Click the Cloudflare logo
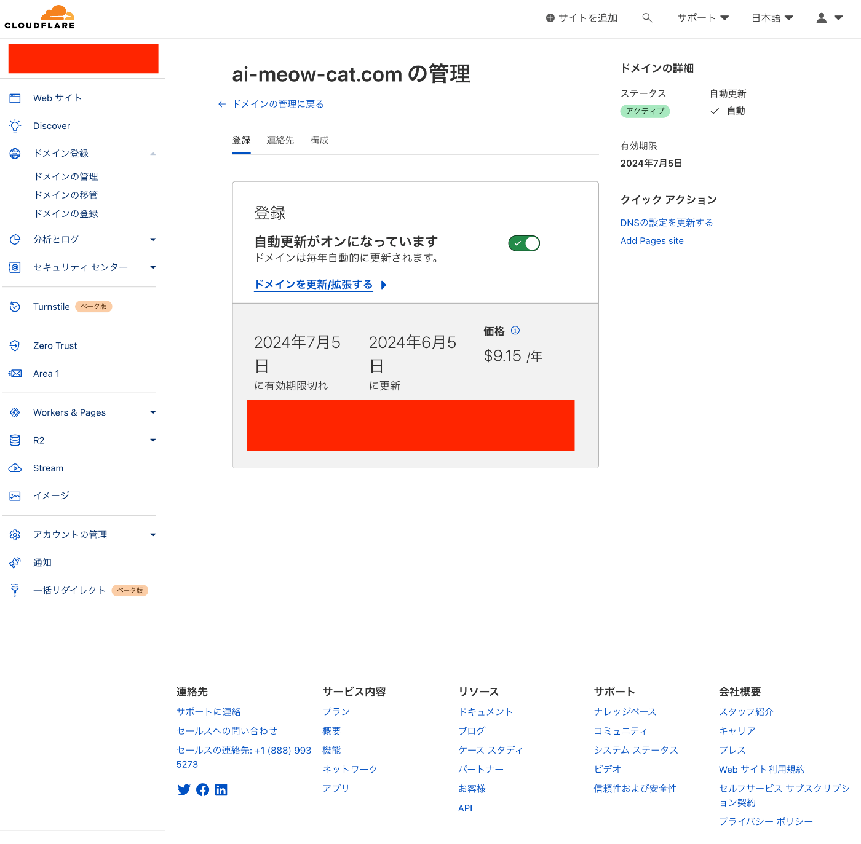The image size is (861, 844). coord(40,17)
